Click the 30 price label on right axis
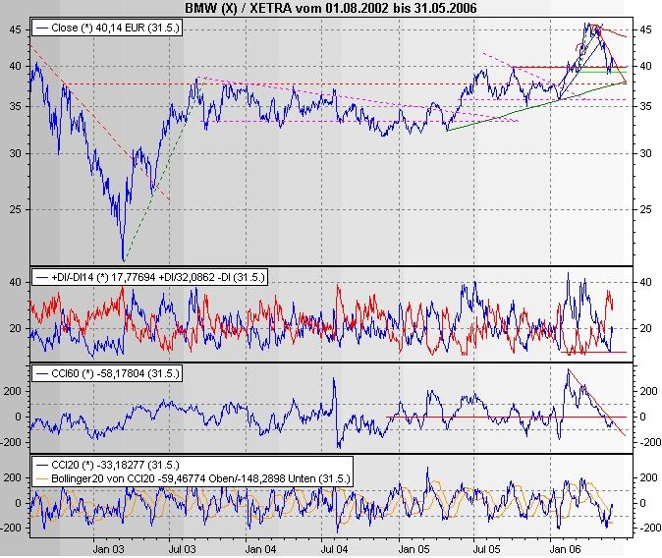The width and height of the screenshot is (662, 558). pos(645,153)
